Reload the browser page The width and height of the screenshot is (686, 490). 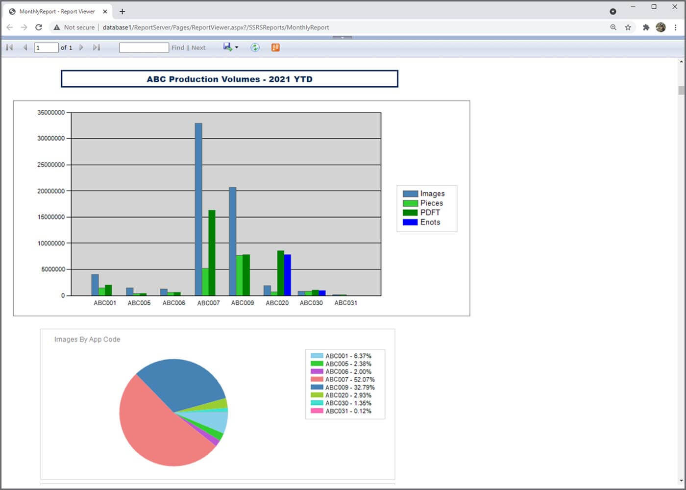click(39, 27)
